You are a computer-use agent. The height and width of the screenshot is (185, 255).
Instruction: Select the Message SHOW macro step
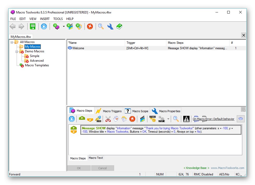[x=161, y=130]
